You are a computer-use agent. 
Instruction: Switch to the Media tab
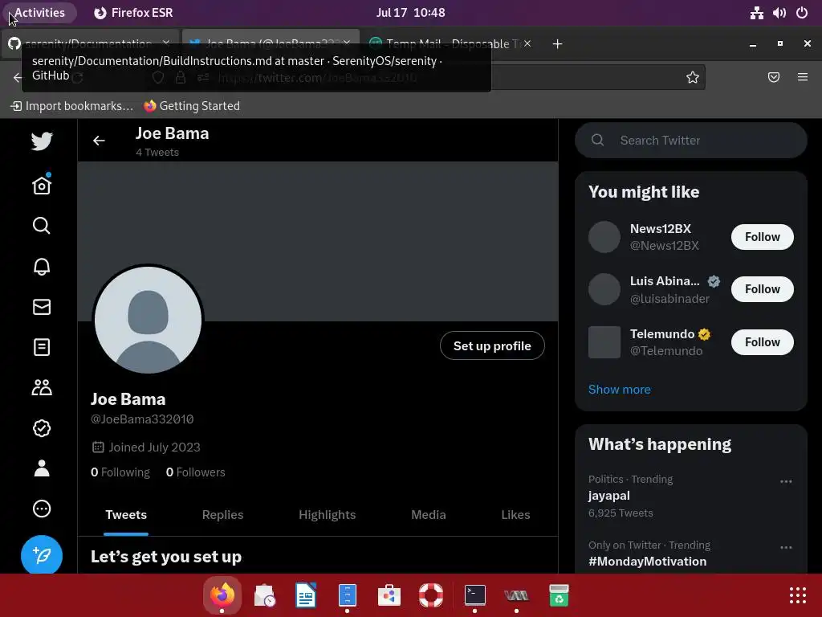[429, 515]
